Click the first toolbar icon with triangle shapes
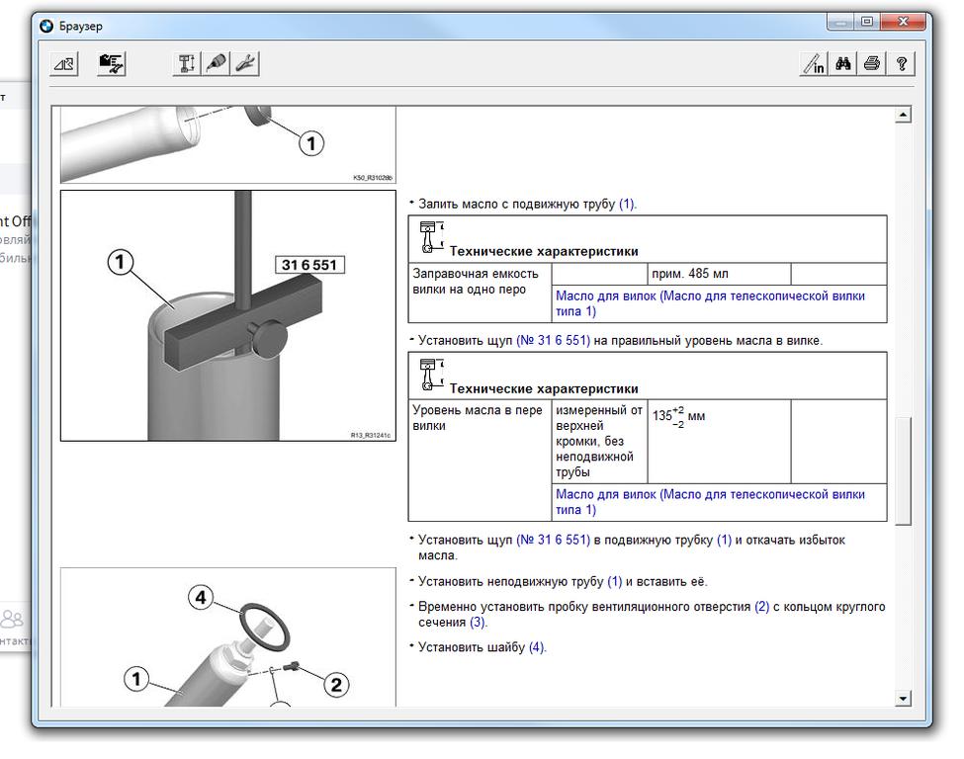Screen dimensions: 964x759 click(x=64, y=64)
